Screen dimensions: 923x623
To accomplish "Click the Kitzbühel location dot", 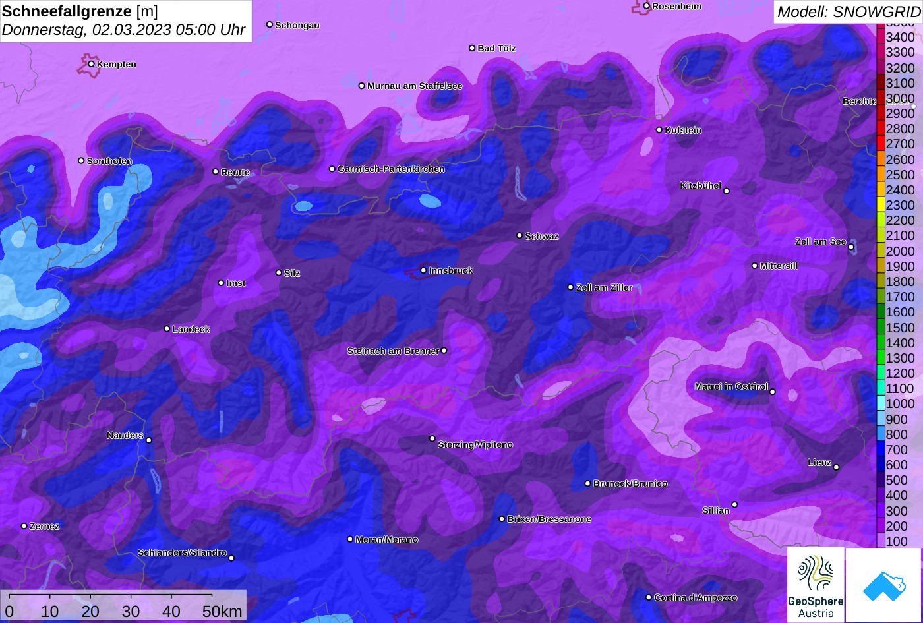I will tap(727, 191).
